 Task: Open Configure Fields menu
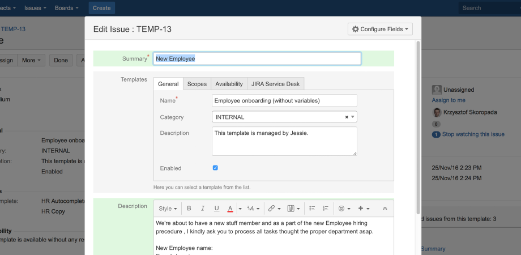coord(380,29)
